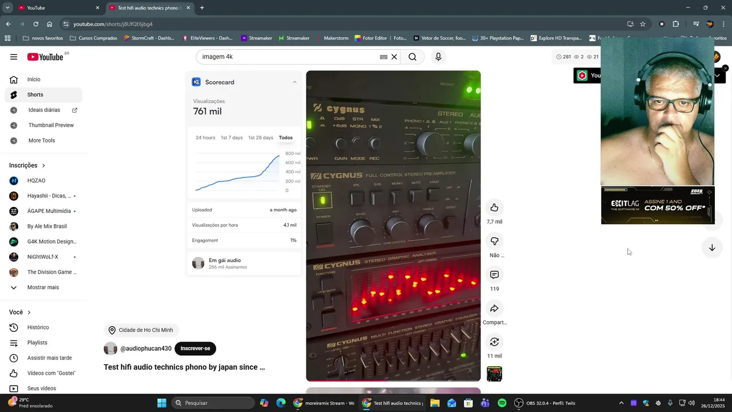Select the 24 hours range tab
This screenshot has height=412, width=732.
click(205, 138)
